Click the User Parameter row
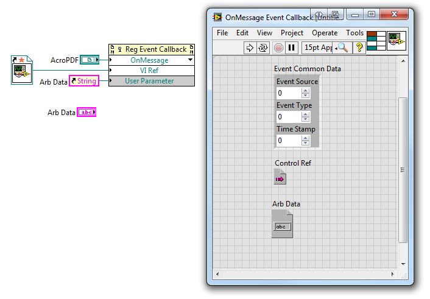Screen dimensions: 430x299 152,81
